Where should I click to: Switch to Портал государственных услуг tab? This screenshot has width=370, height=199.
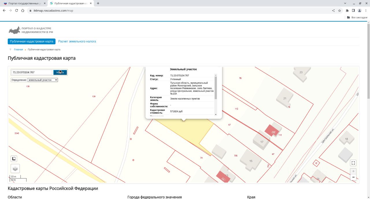[x=24, y=3]
